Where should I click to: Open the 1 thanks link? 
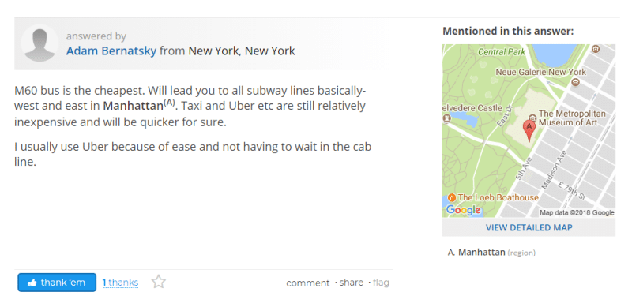[120, 283]
